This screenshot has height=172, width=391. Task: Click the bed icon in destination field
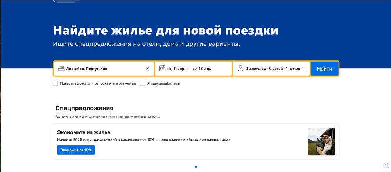tap(61, 69)
